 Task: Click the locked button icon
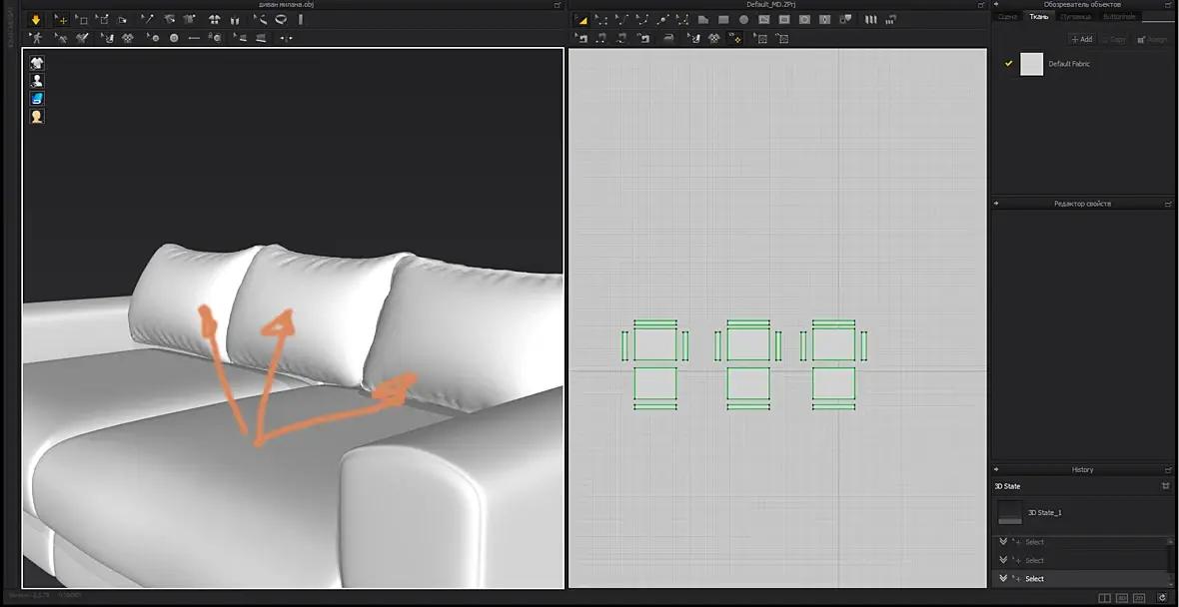point(214,38)
